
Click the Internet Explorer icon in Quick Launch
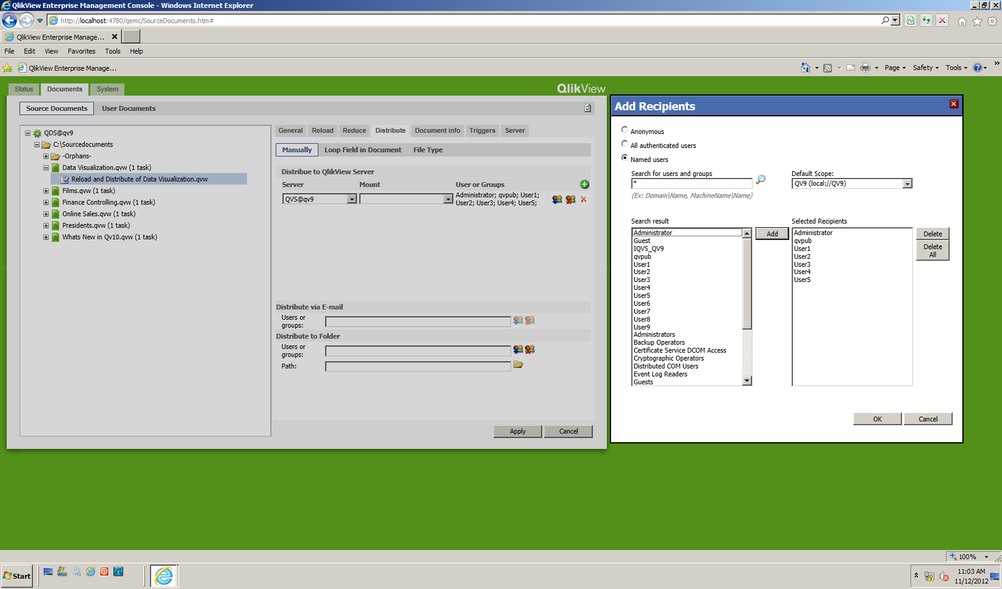click(90, 571)
